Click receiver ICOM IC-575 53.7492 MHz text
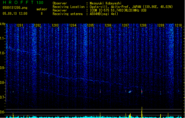Image resolution: width=185 pixels, height=118 pixels. pos(118,10)
